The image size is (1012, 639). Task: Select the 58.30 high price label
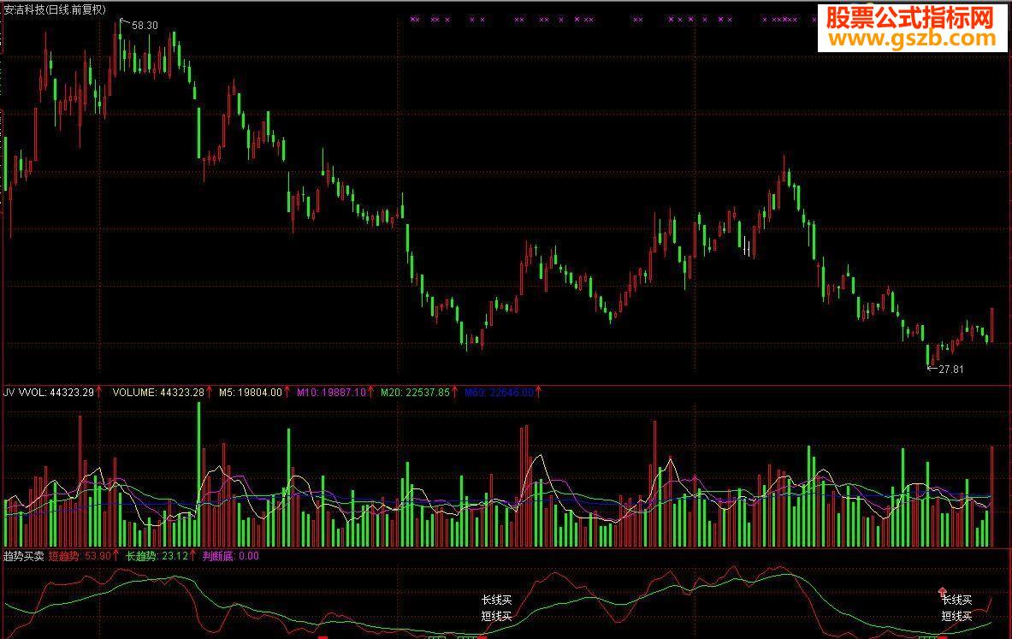pos(145,26)
